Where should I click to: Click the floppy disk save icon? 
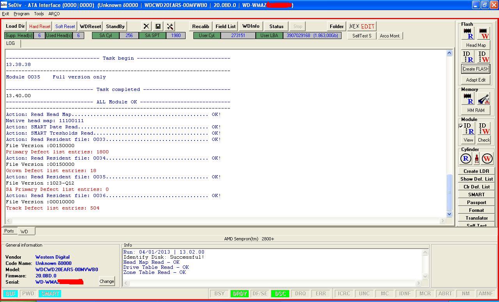pos(158,26)
